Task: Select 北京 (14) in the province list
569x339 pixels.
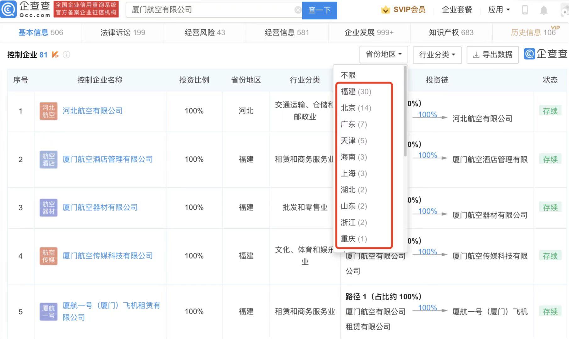Action: point(356,108)
